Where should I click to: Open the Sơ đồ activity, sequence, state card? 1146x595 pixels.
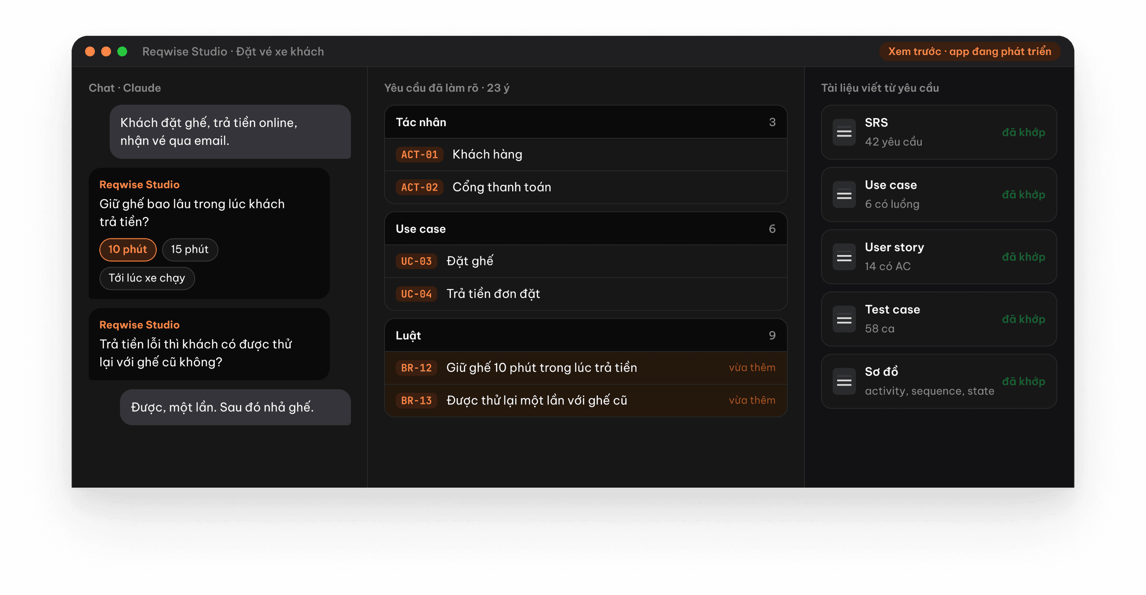939,381
